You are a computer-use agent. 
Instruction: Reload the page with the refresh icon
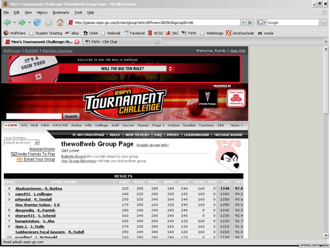pyautogui.click(x=37, y=23)
